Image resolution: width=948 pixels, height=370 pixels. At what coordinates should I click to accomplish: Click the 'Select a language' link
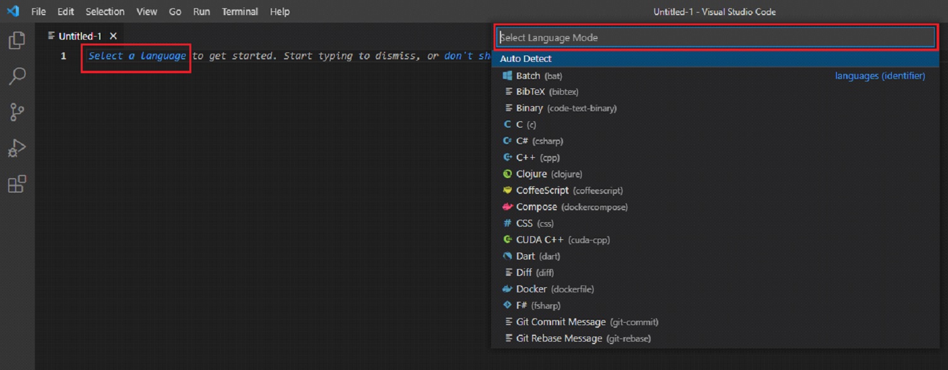[x=137, y=56]
